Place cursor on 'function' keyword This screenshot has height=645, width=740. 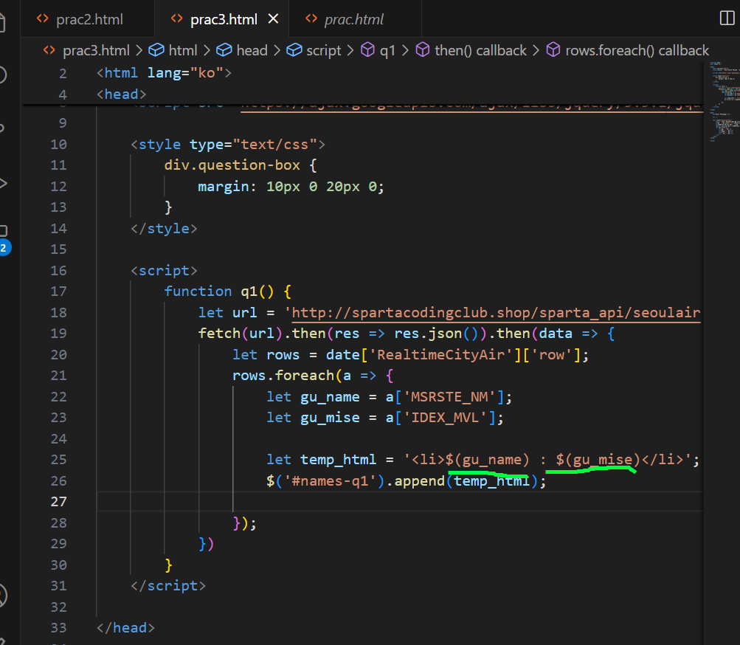[x=198, y=291]
